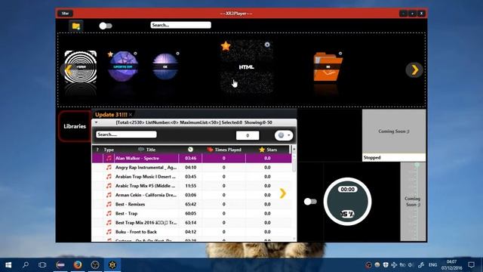Toggle the switch beside the top search box

pos(106,26)
